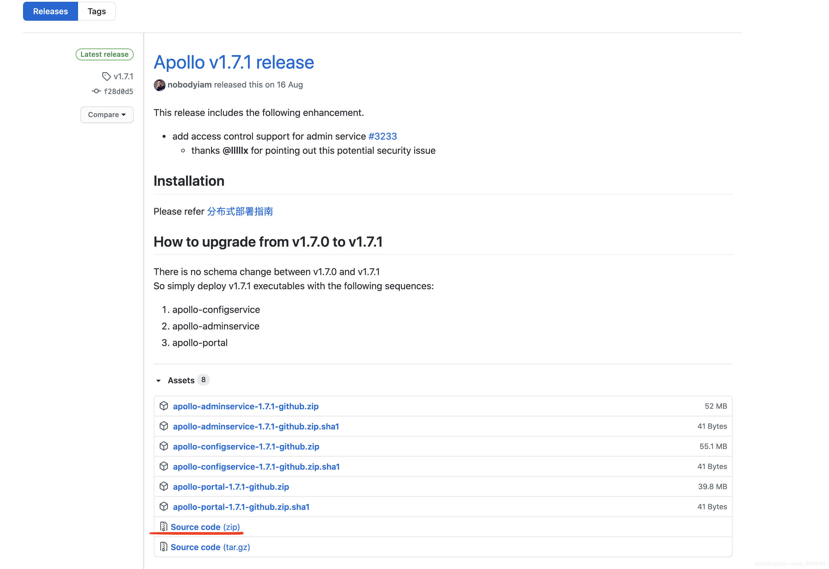
Task: Click the package icon beside apollo-portal-1.7.1-github.zip.sha1
Action: pos(164,507)
